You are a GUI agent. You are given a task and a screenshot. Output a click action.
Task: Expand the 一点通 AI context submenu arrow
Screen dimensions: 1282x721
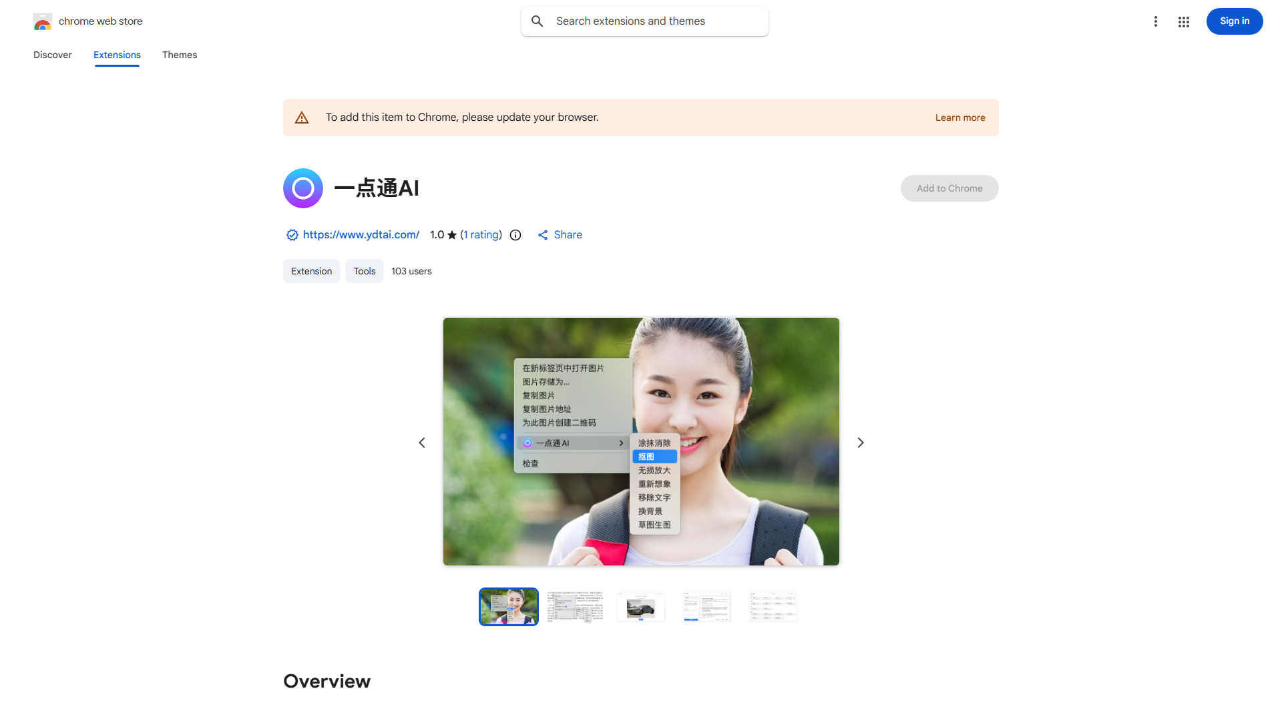620,443
